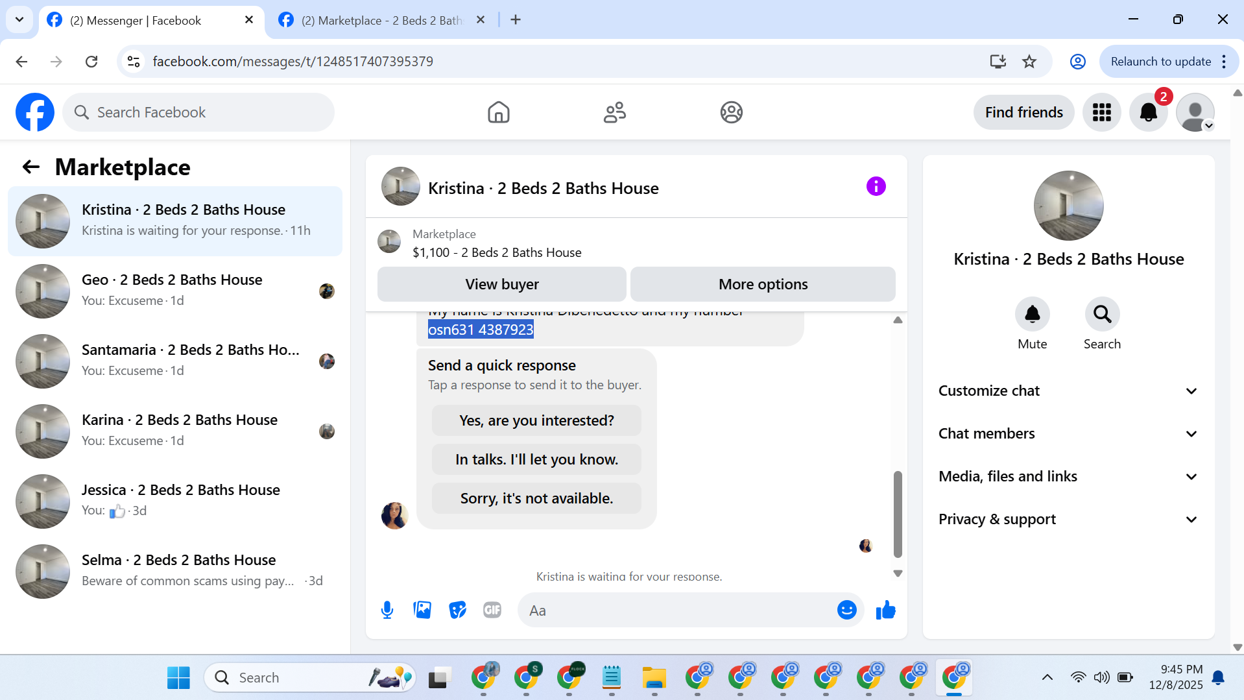1244x700 pixels.
Task: Open Facebook home via logo
Action: [35, 112]
